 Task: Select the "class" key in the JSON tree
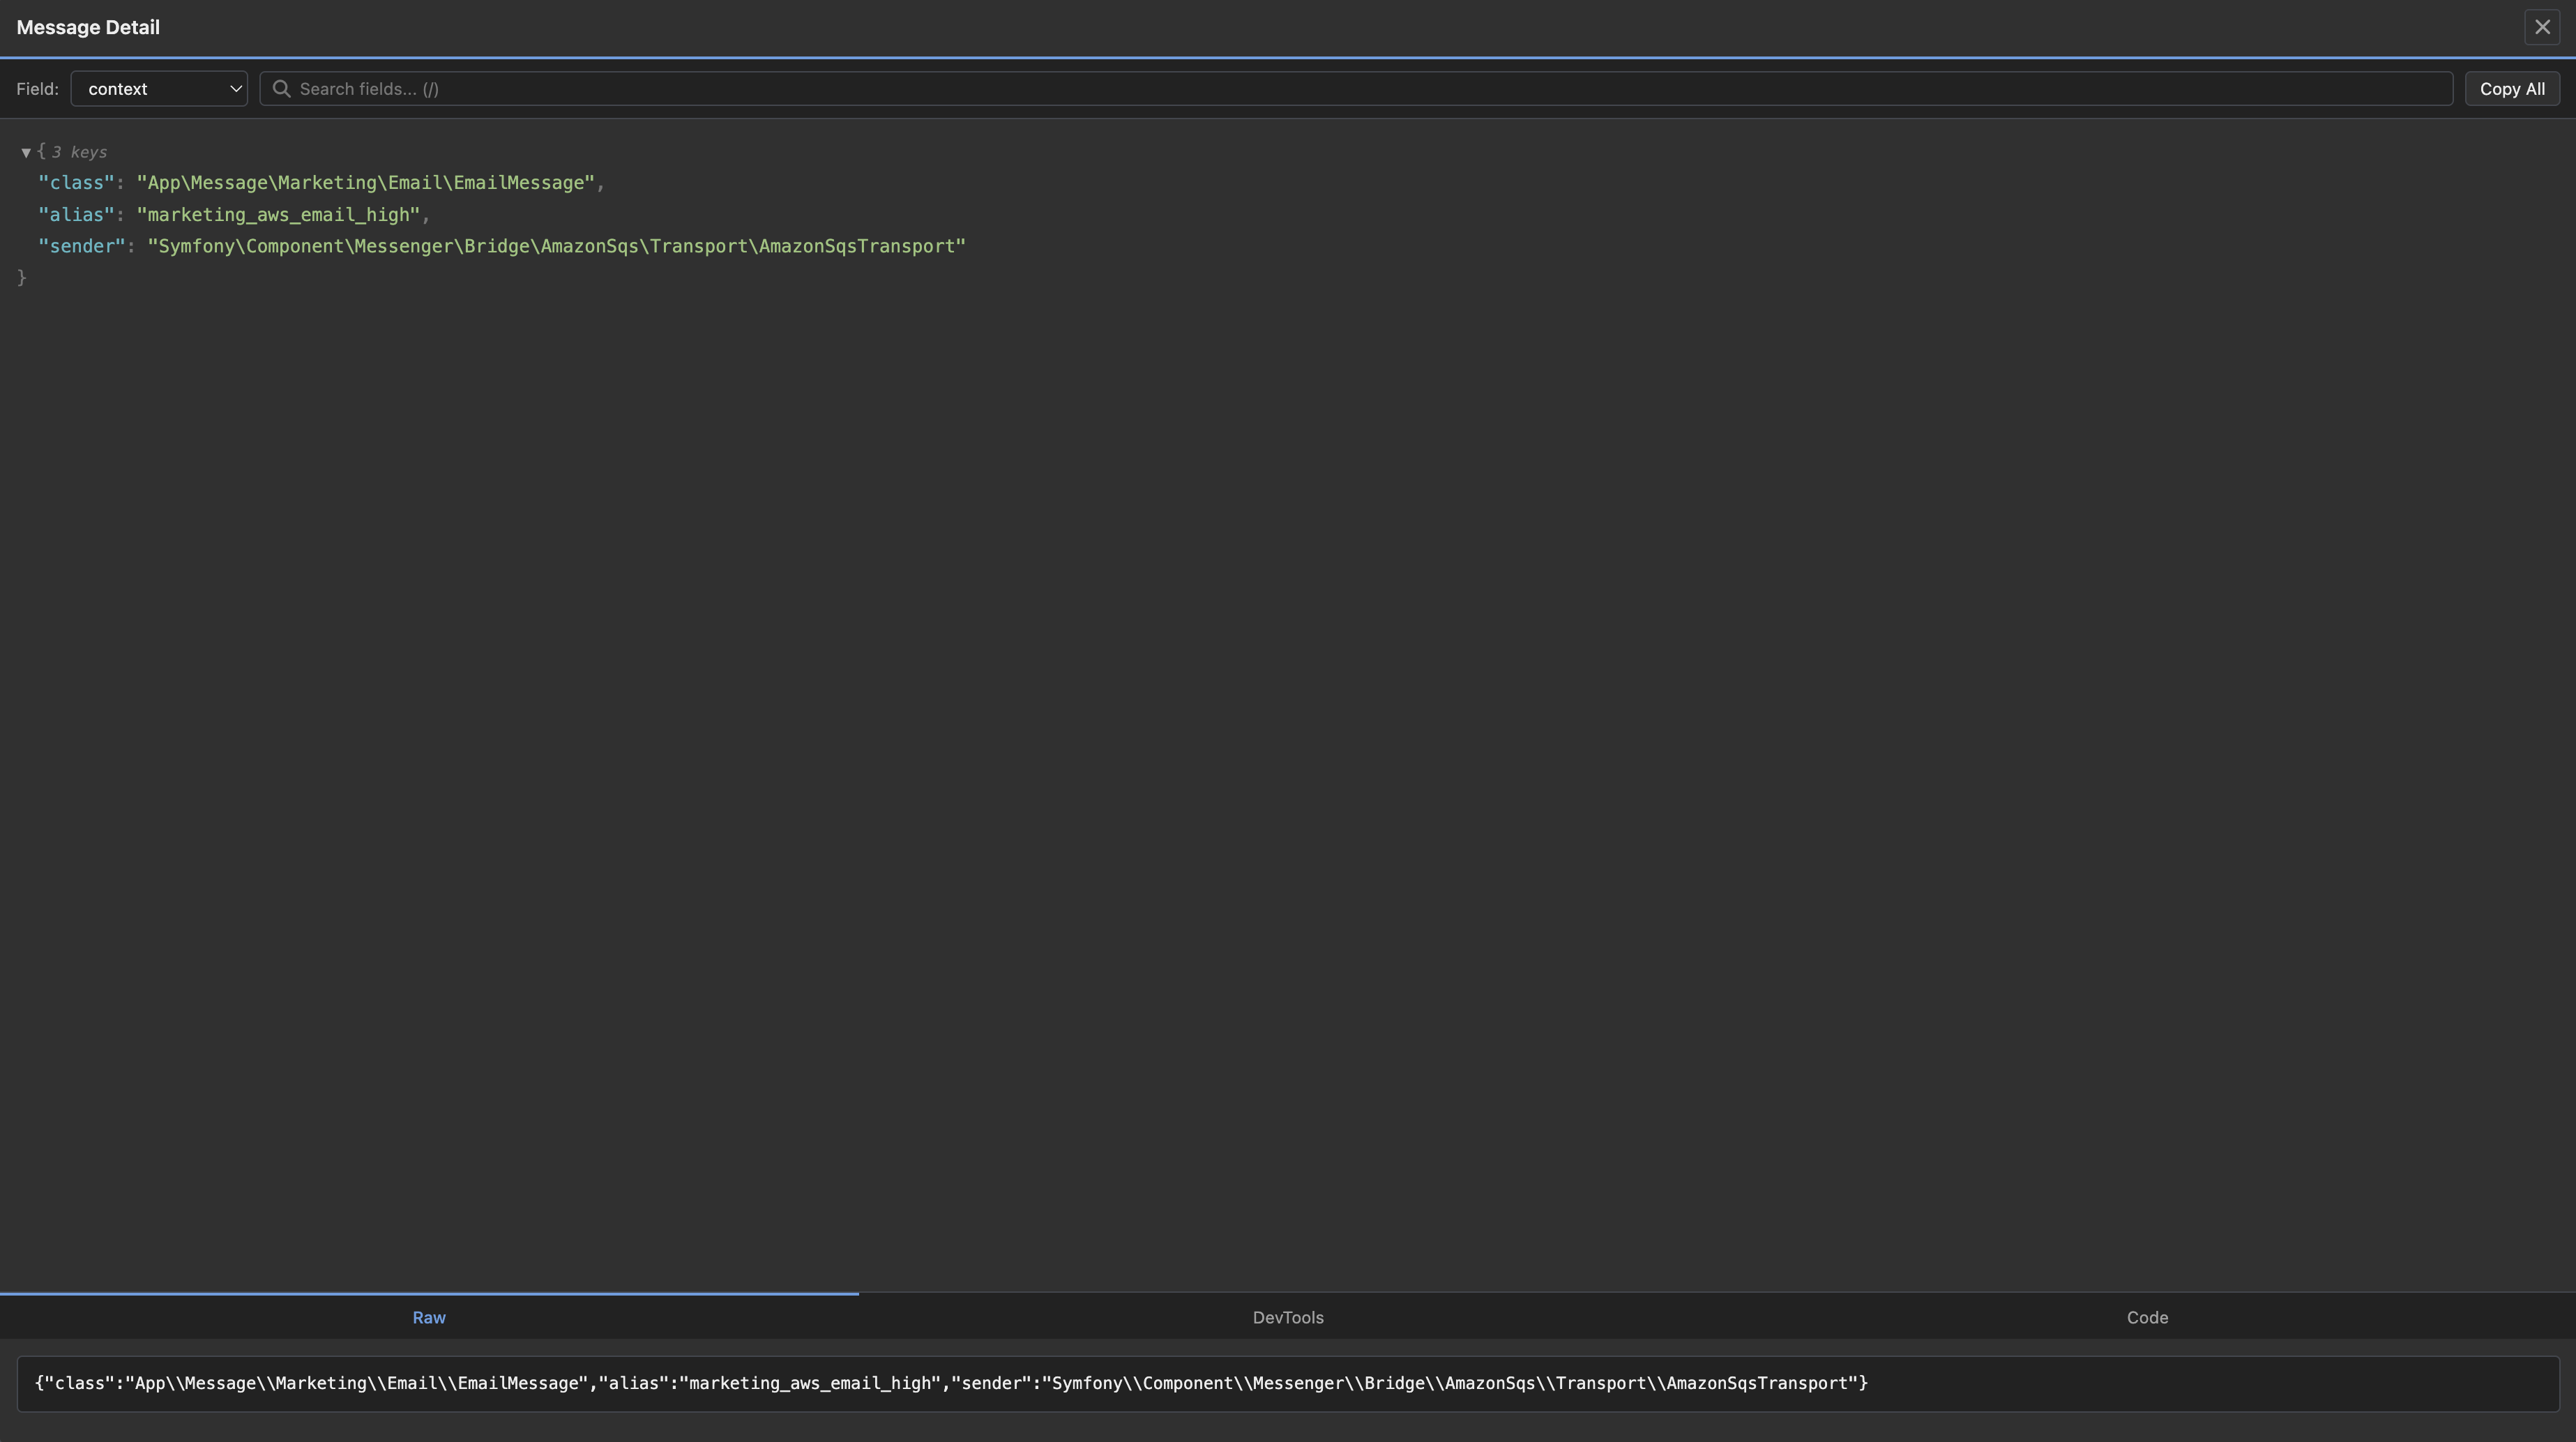point(75,183)
